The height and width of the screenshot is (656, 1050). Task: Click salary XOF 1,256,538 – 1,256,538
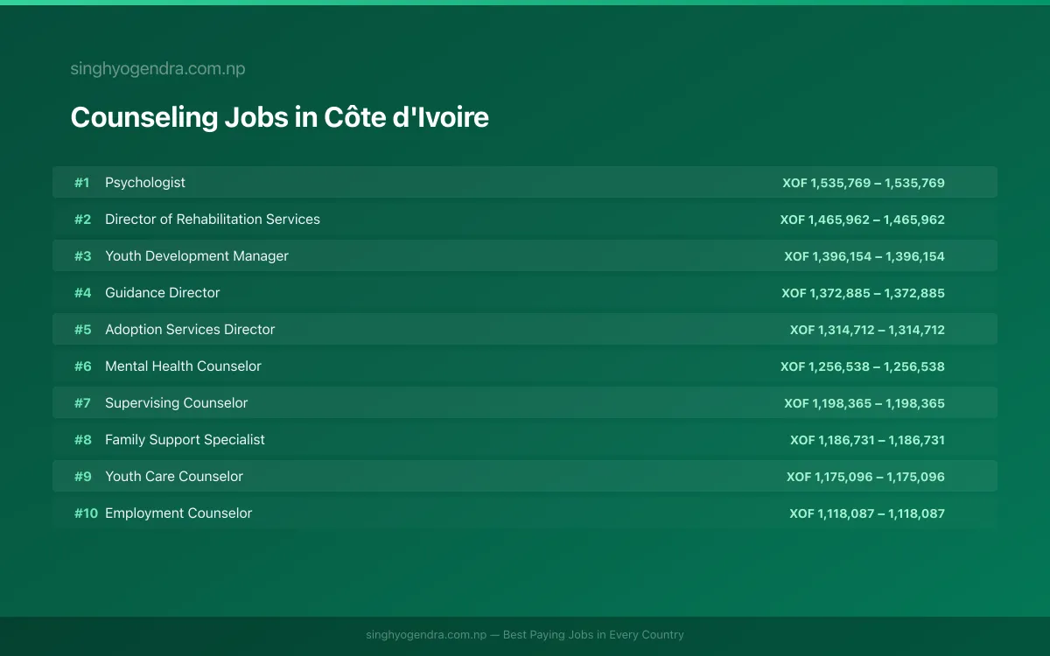coord(863,366)
